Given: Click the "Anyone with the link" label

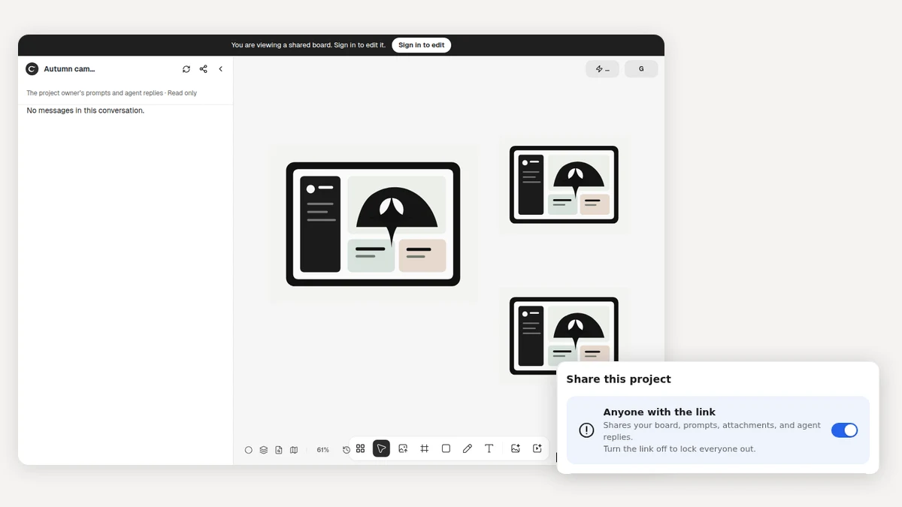Looking at the screenshot, I should pos(659,412).
